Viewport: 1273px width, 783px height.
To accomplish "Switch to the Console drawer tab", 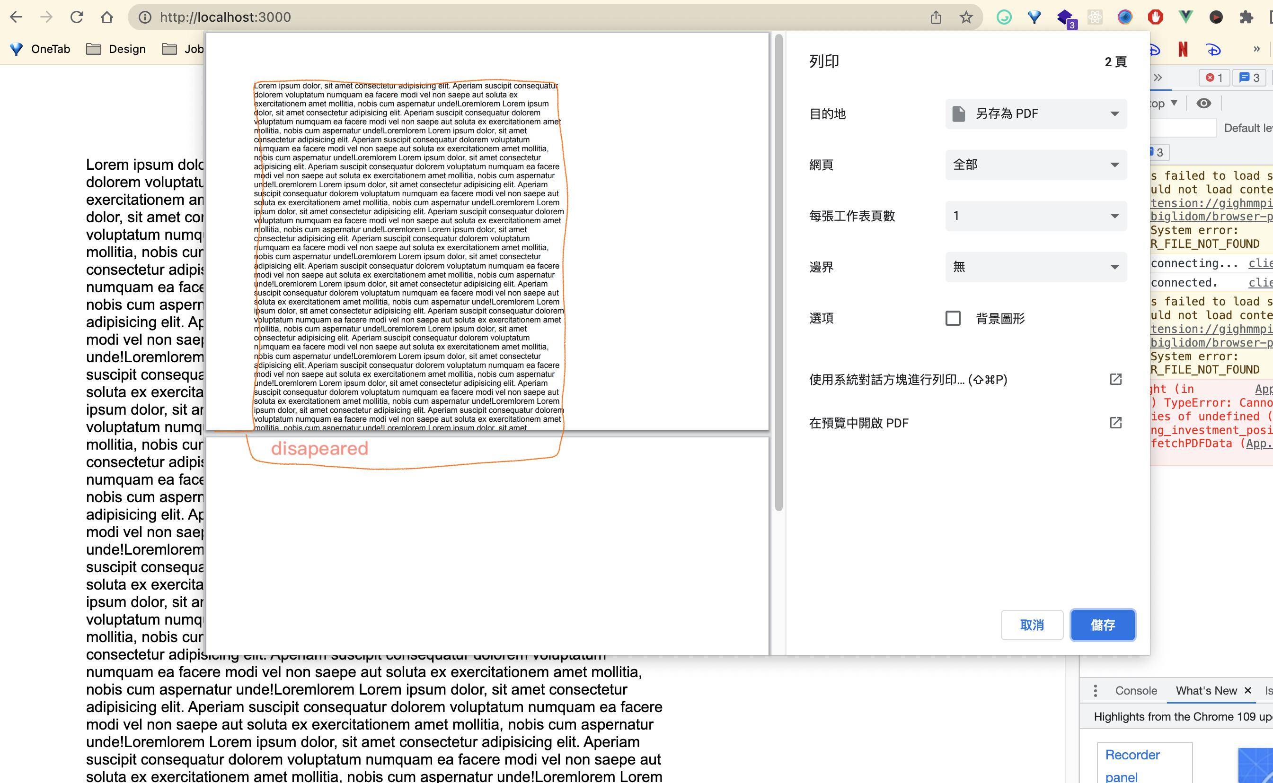I will tap(1136, 690).
